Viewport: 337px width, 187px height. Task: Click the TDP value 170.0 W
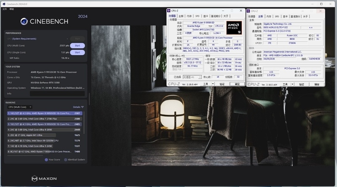pos(219,26)
